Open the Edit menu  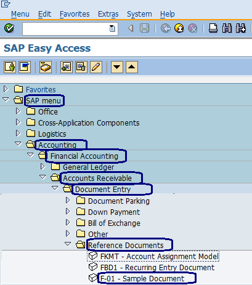44,14
